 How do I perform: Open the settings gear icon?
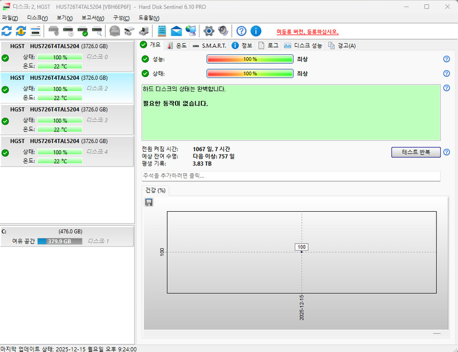click(x=208, y=31)
